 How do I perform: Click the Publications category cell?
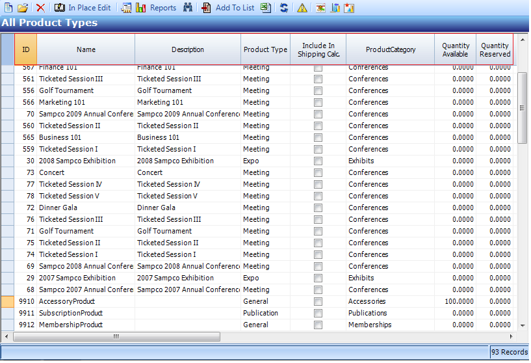point(390,313)
